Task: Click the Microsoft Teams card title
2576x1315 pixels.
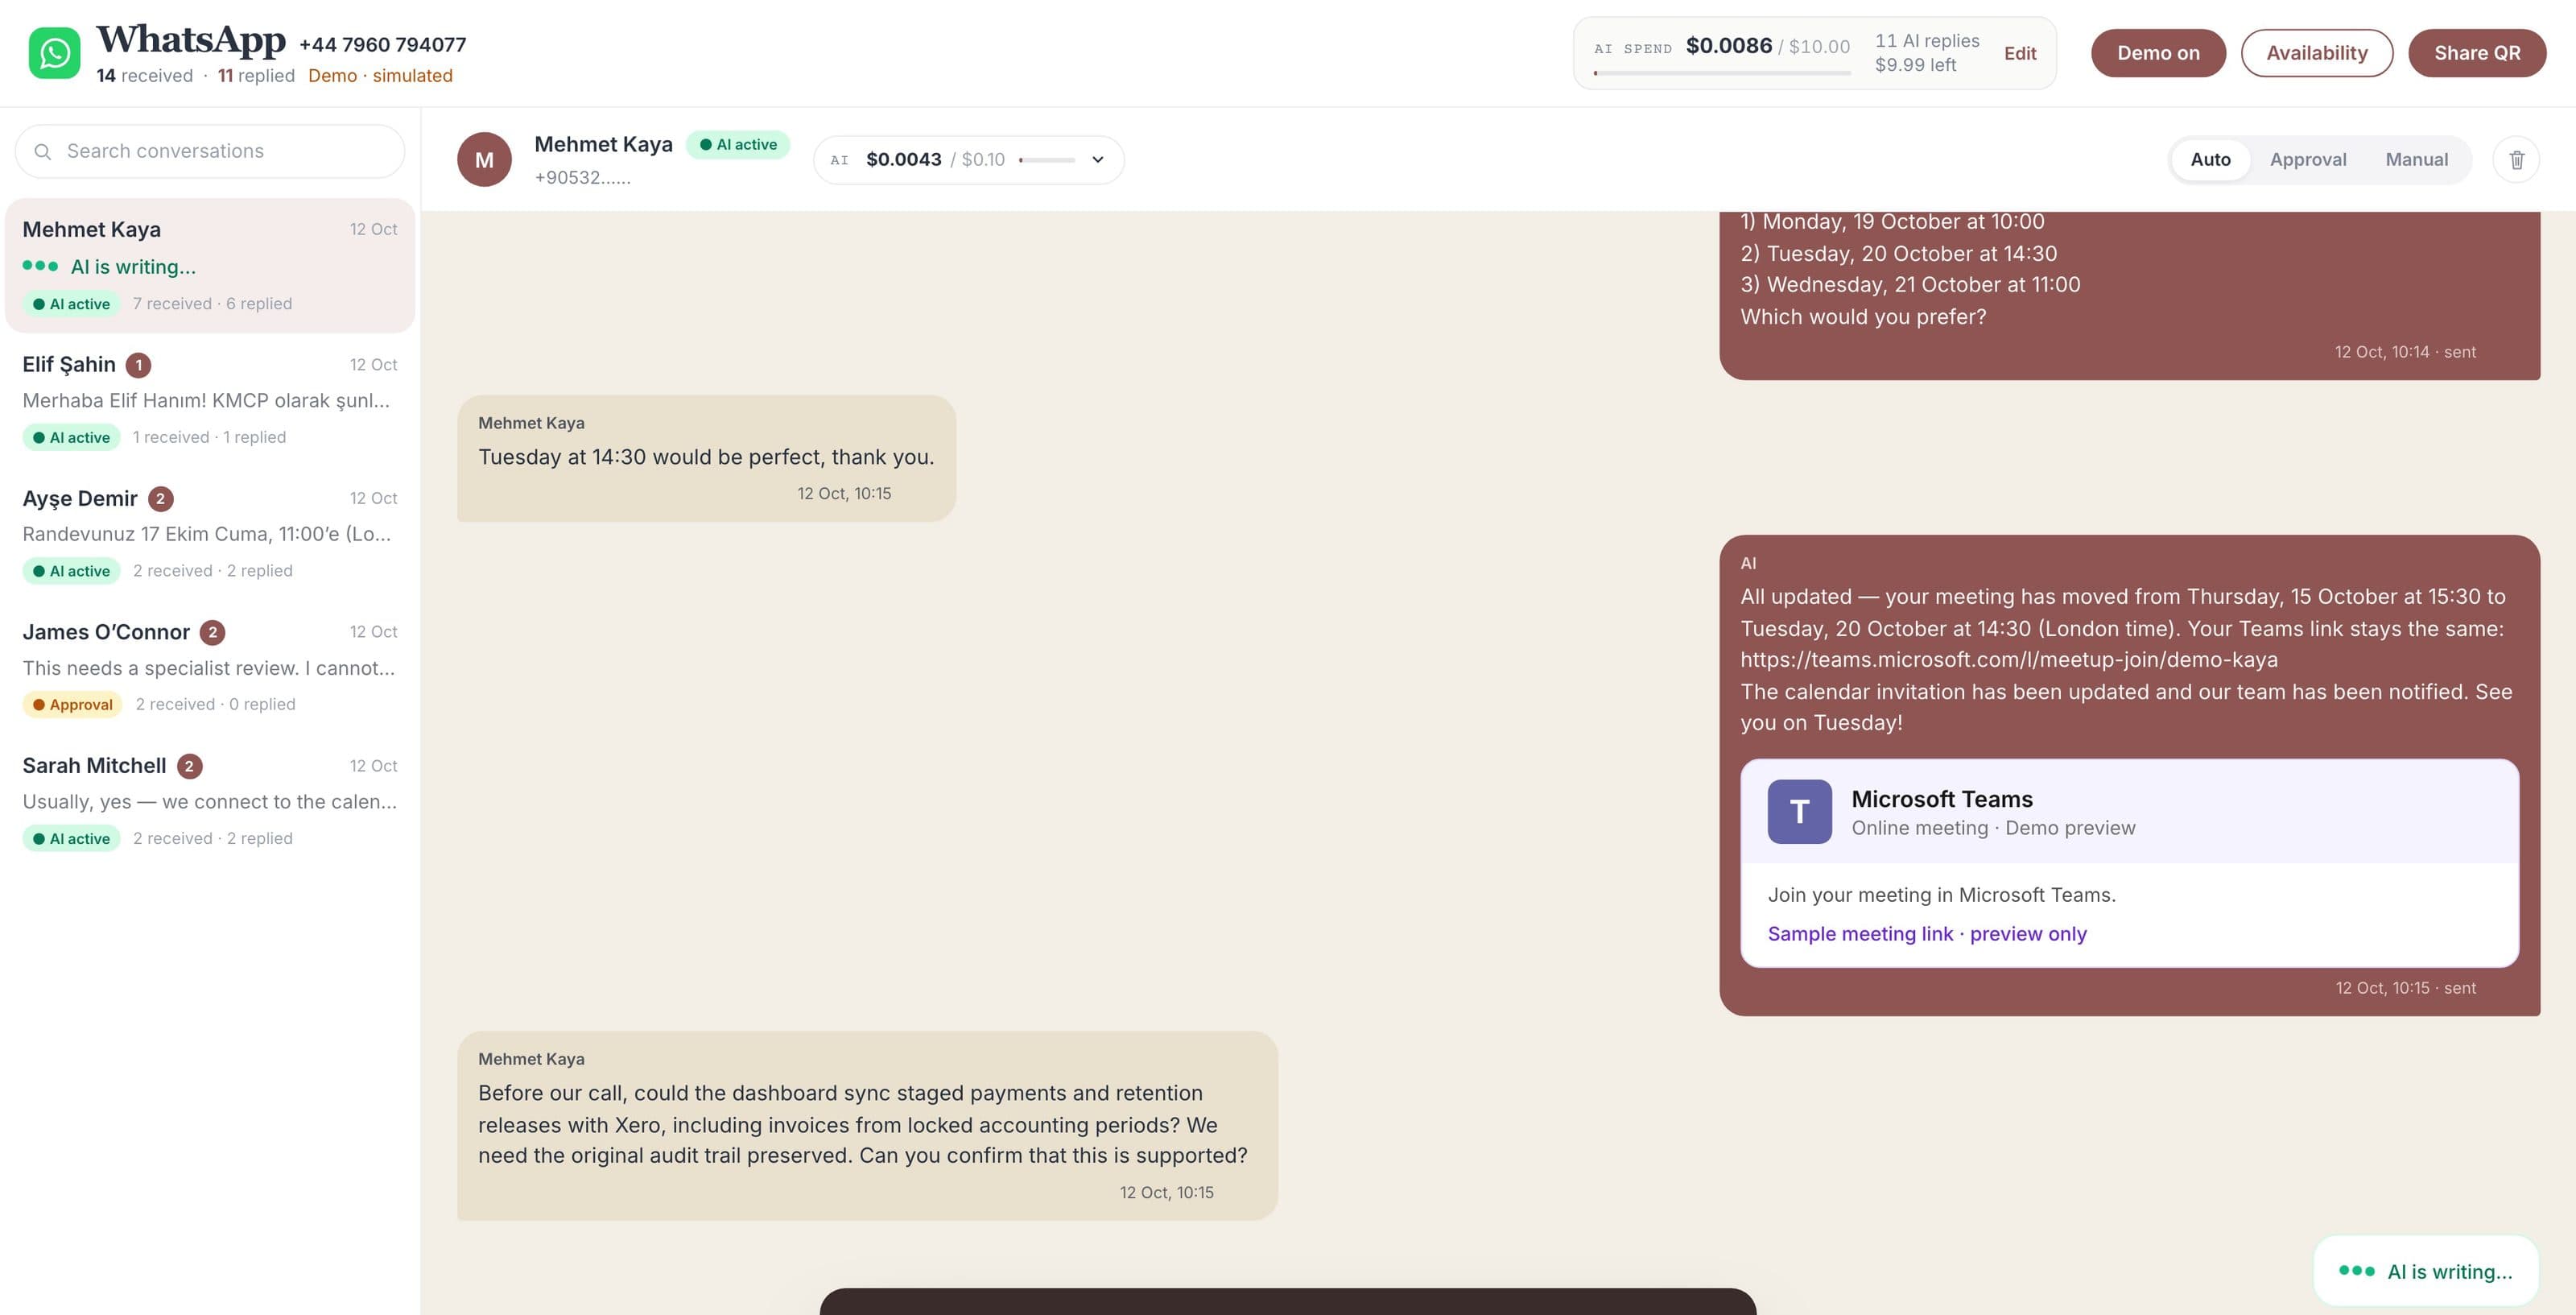Action: (1941, 799)
